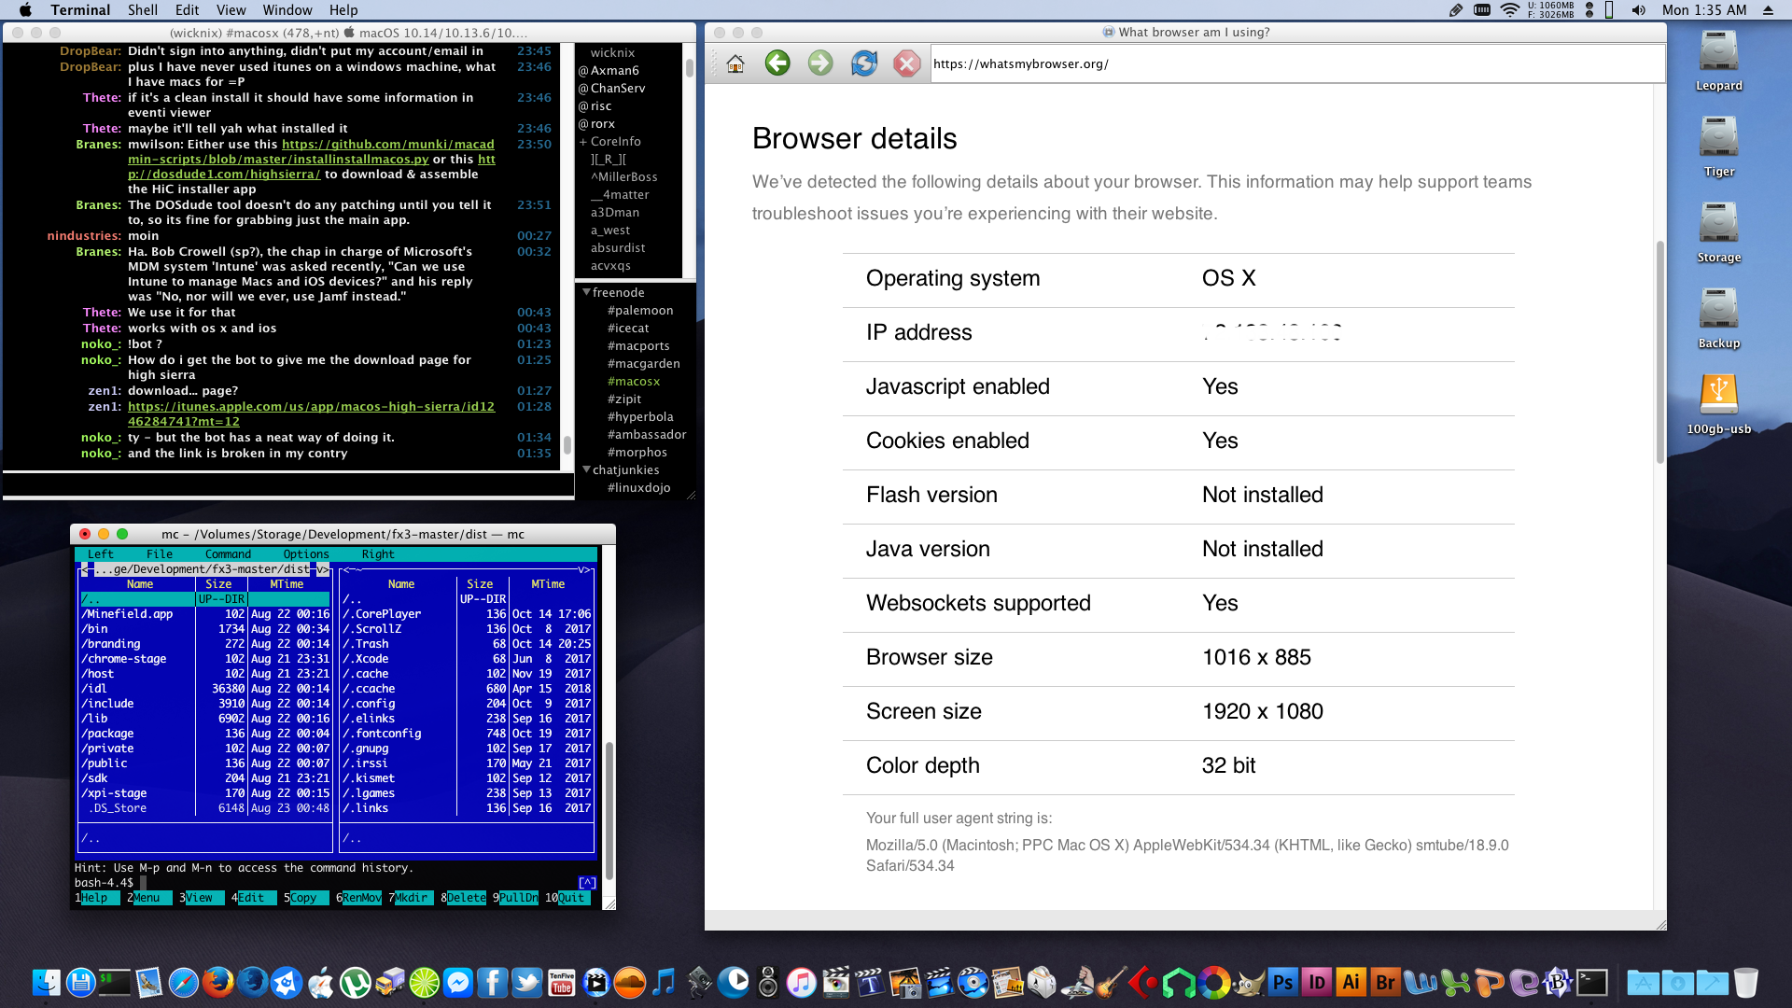Open the 100gb-usb drive on desktop
The height and width of the screenshot is (1008, 1792).
(1718, 403)
